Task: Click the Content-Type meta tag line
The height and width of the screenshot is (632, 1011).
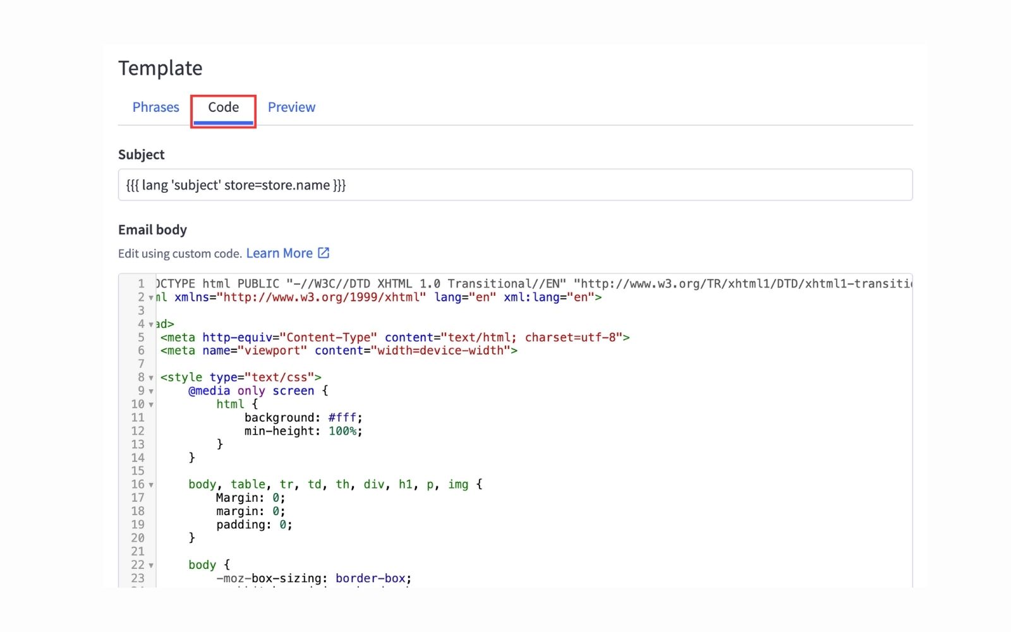Action: 395,337
